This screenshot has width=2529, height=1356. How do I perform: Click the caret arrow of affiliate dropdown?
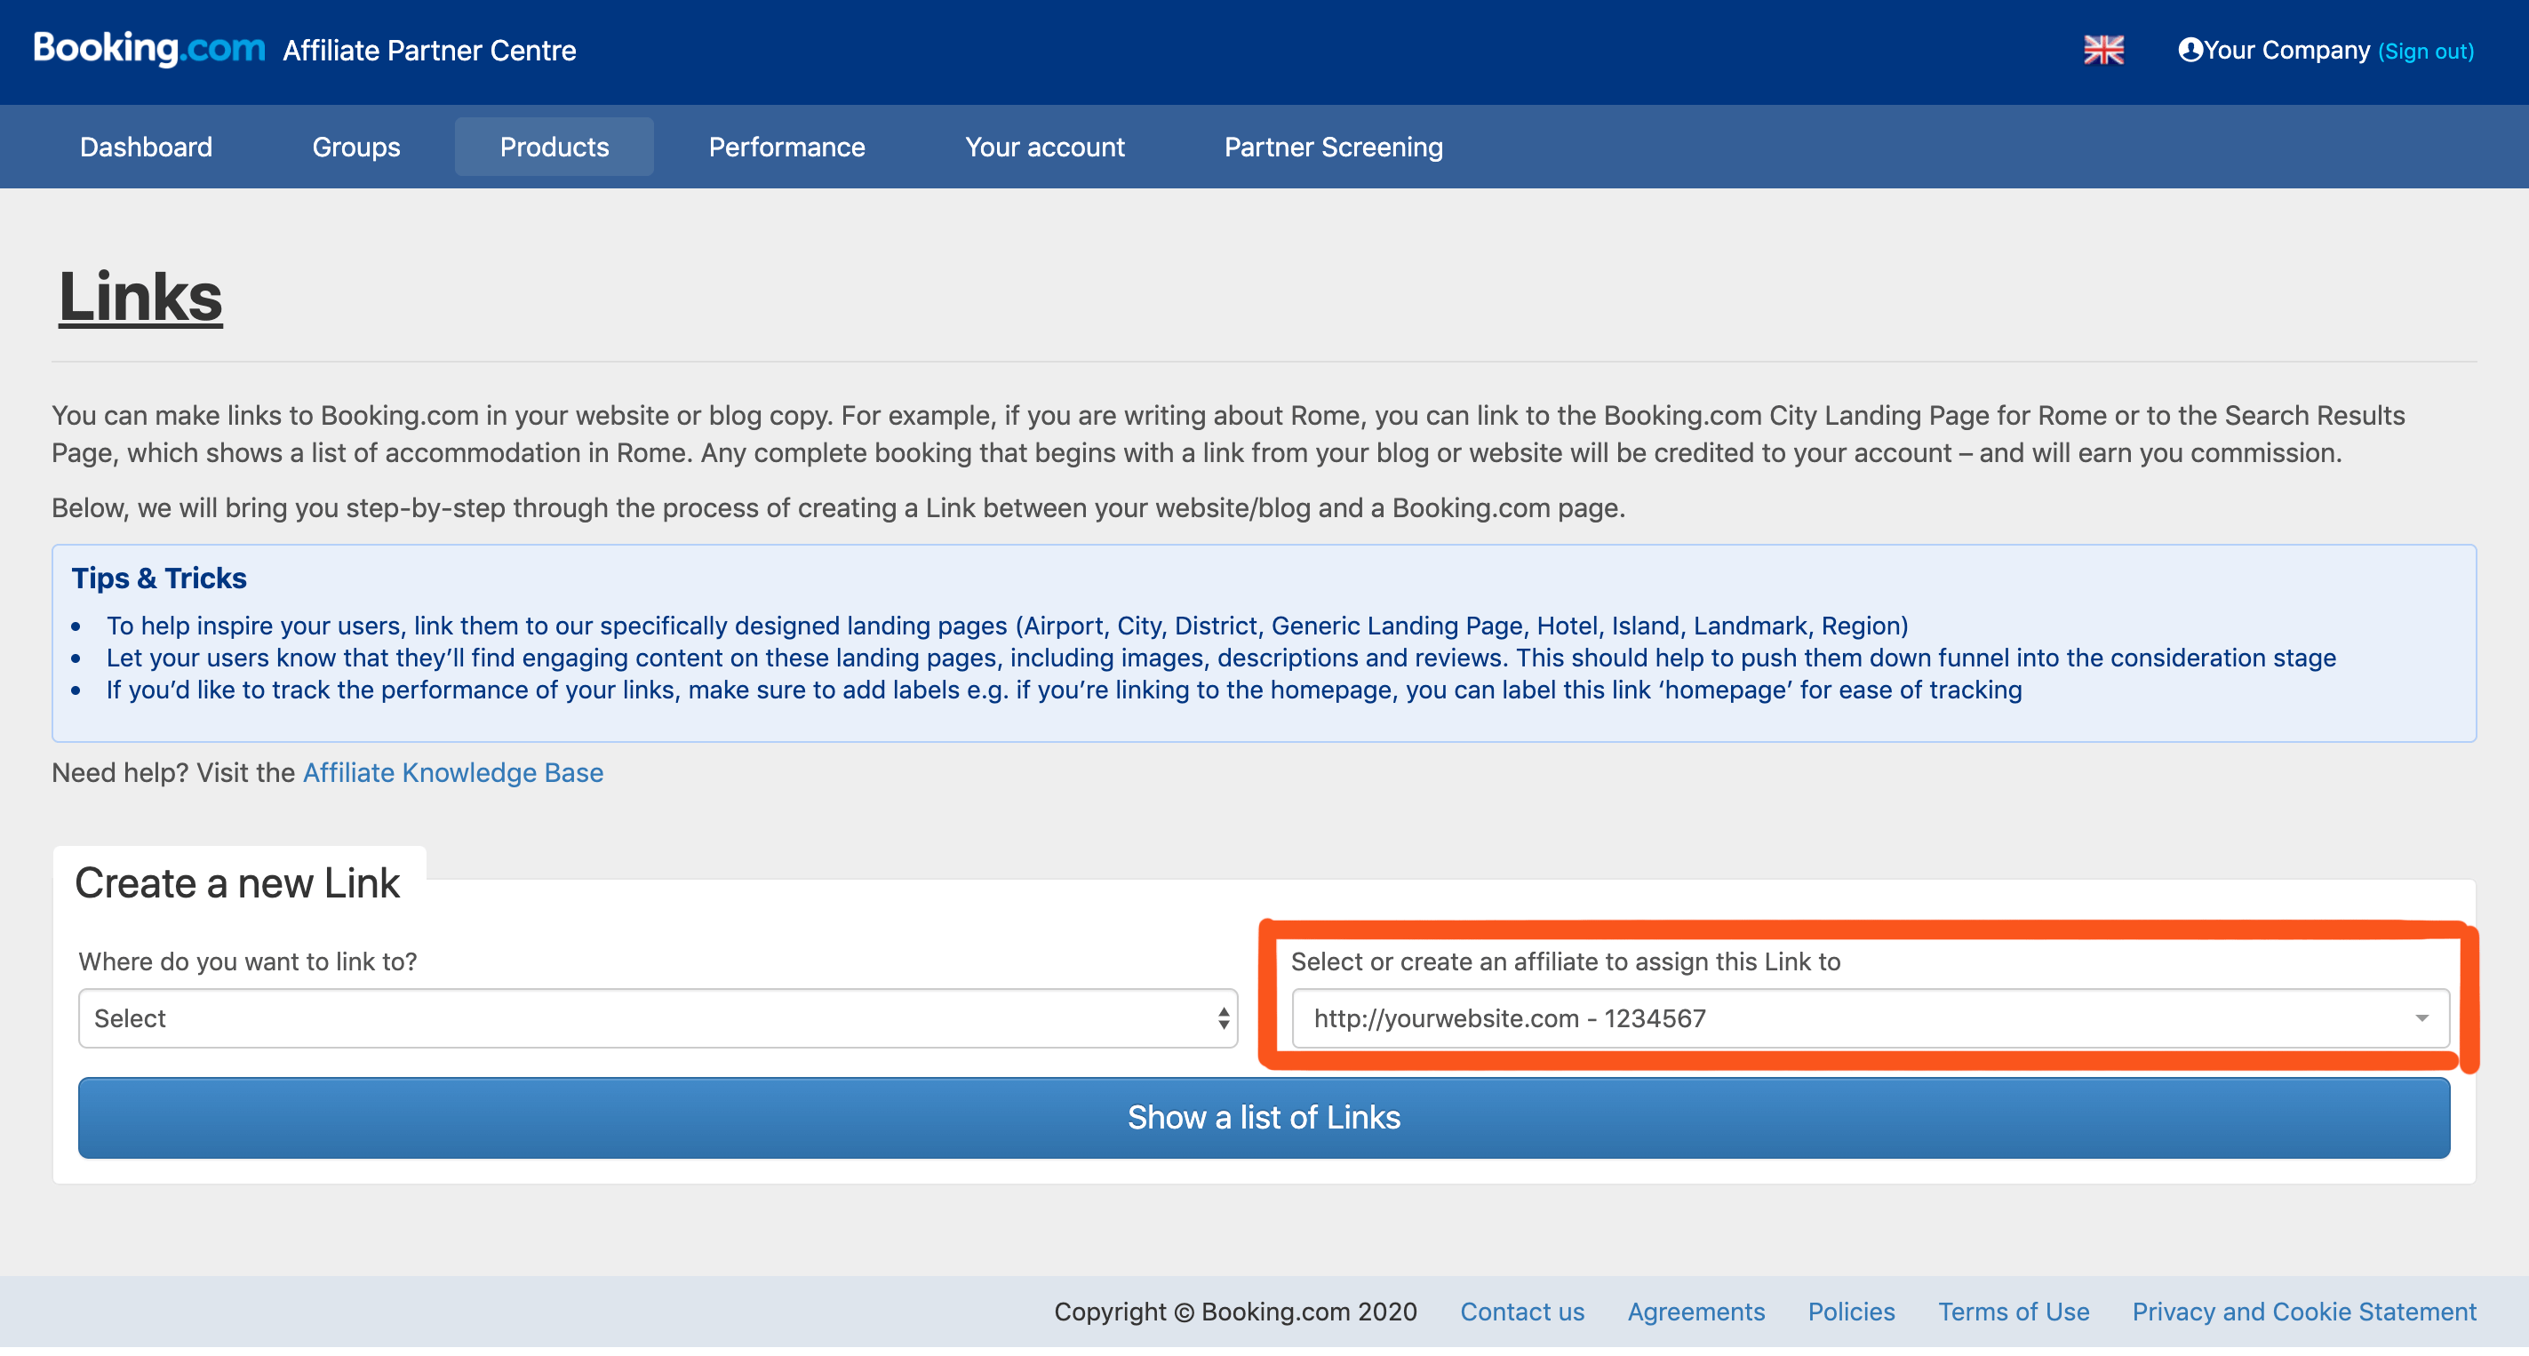click(x=2421, y=1018)
